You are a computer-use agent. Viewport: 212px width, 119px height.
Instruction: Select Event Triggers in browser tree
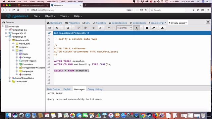(29, 61)
